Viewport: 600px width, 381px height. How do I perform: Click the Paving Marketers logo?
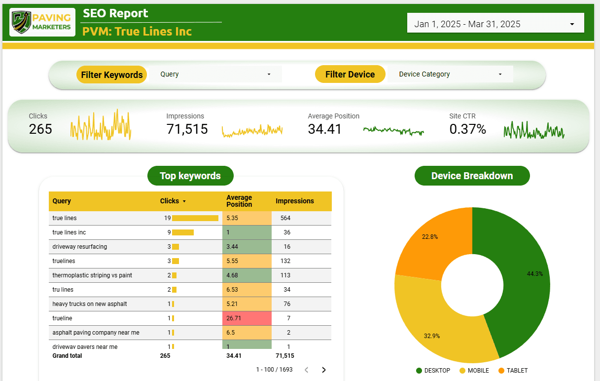coord(42,22)
